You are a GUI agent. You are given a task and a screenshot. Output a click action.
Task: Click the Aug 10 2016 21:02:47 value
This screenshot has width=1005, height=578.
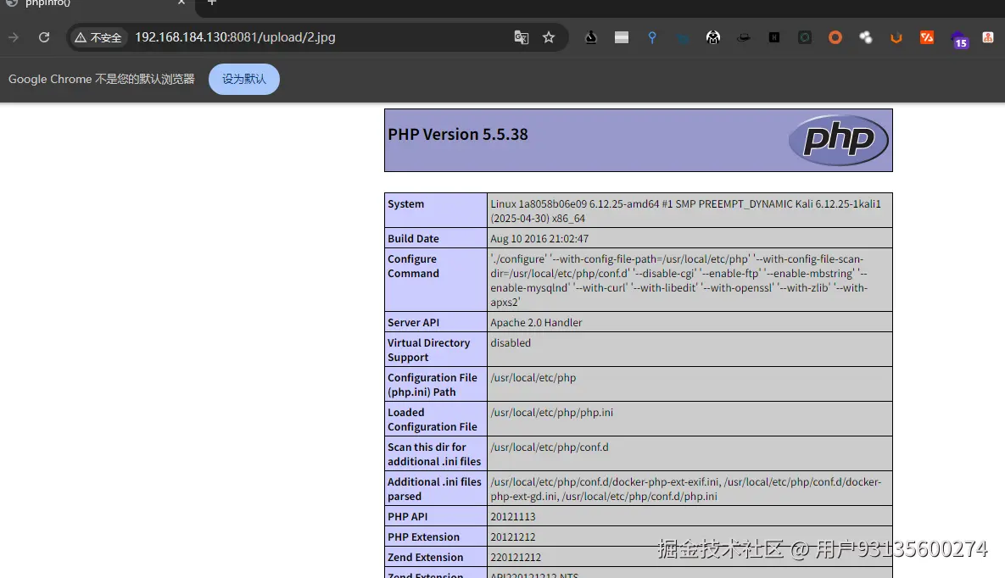539,238
